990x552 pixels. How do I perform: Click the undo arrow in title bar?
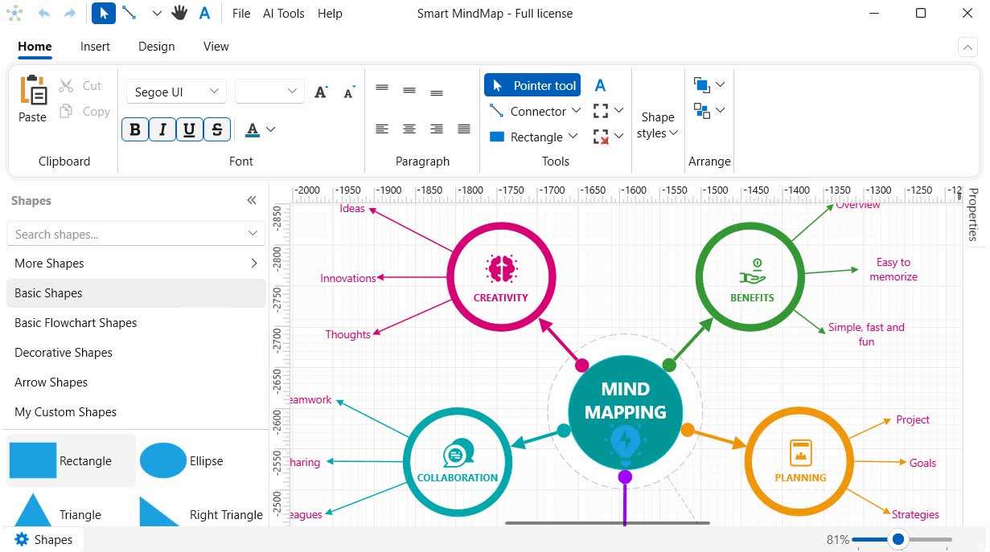click(x=43, y=14)
